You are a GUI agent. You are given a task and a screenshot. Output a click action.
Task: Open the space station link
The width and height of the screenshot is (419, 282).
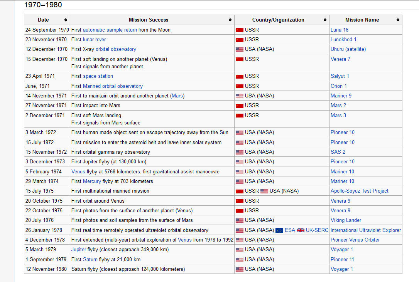pyautogui.click(x=98, y=76)
